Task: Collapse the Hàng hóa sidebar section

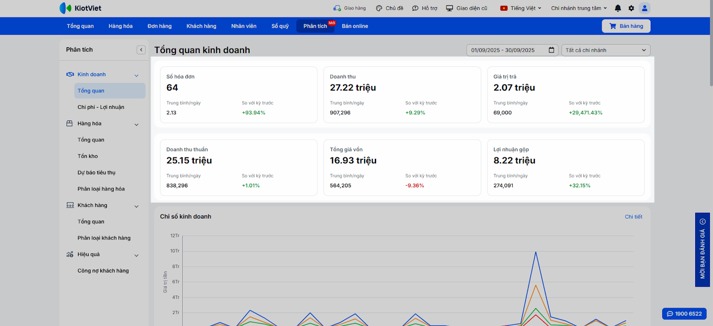Action: click(x=136, y=124)
